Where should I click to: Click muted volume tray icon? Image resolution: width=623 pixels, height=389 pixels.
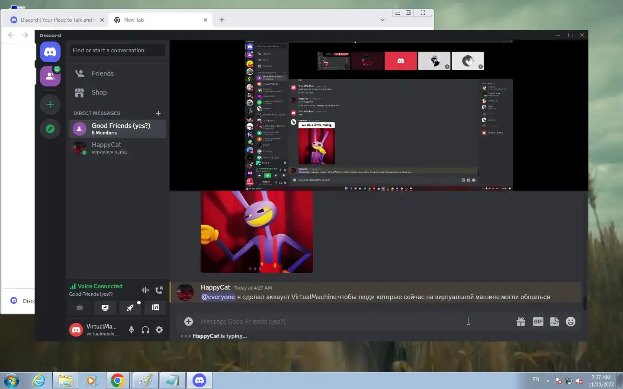pyautogui.click(x=579, y=381)
